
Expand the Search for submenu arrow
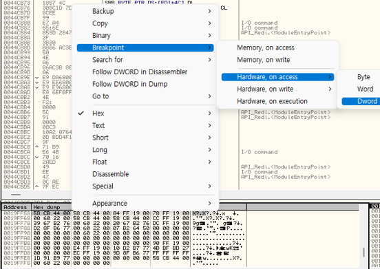pyautogui.click(x=210, y=60)
